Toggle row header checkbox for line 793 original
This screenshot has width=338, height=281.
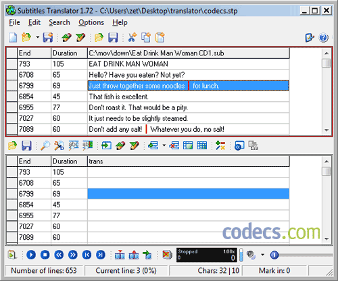pos(11,64)
